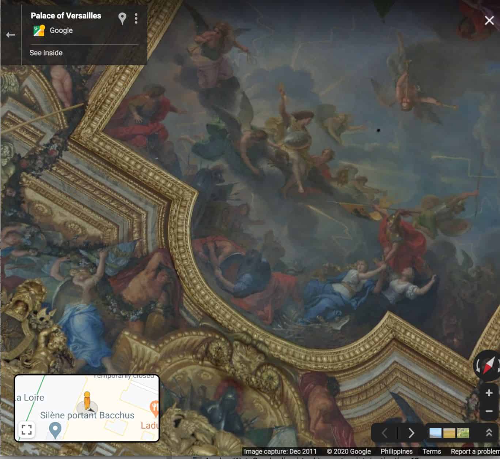Click the Palace of Versailles title

tap(66, 16)
